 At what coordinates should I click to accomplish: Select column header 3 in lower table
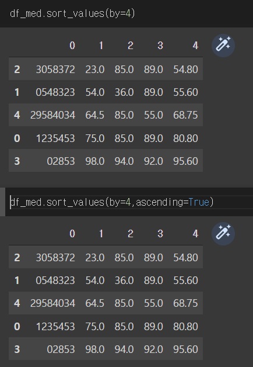coord(160,234)
